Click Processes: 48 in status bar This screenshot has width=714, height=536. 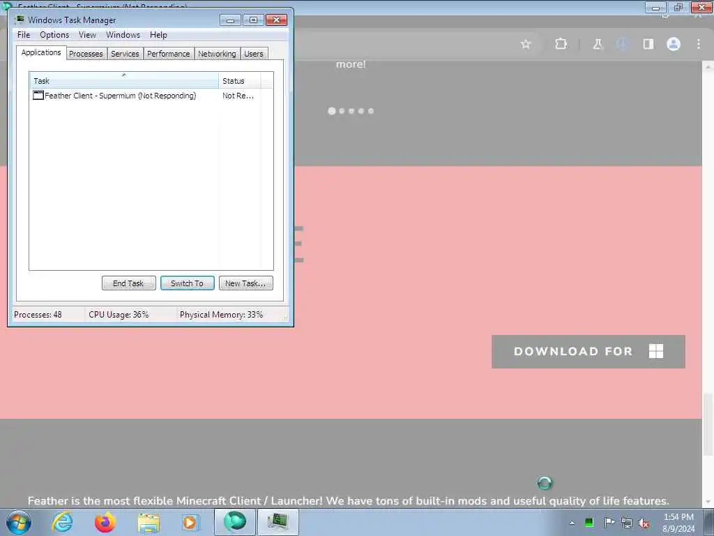coord(38,315)
